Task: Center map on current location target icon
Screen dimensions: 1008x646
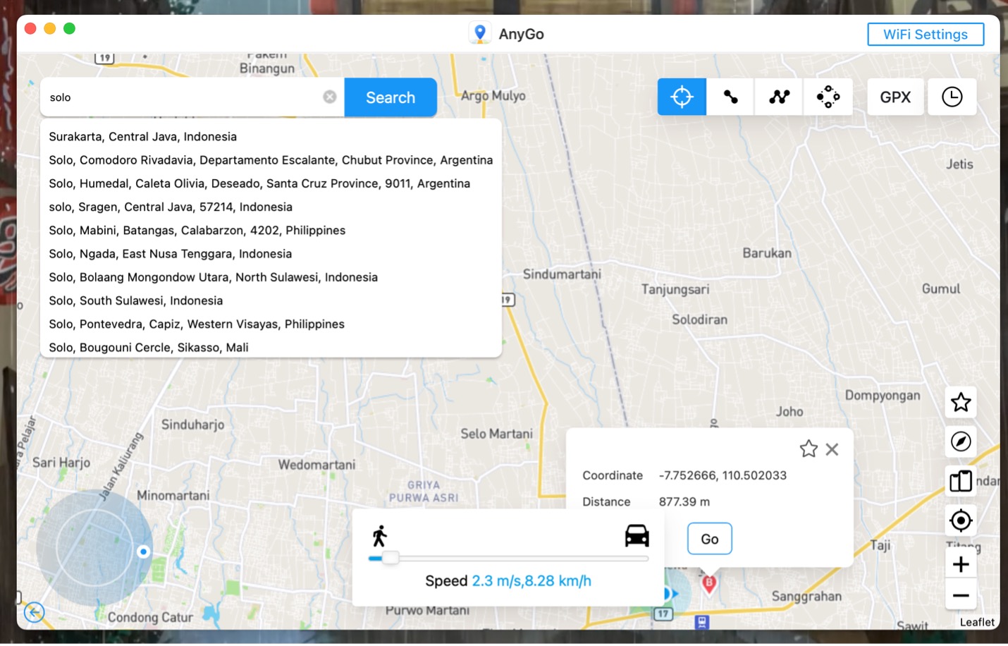Action: coord(960,521)
